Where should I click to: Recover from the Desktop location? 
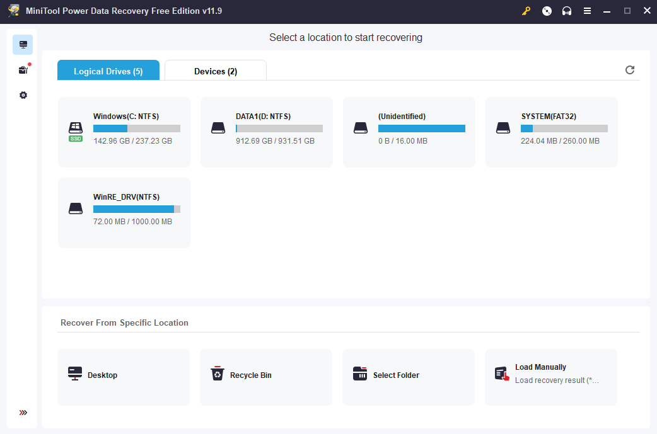tap(124, 377)
